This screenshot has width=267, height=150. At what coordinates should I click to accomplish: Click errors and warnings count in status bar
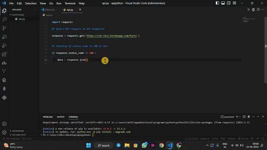(27, 139)
